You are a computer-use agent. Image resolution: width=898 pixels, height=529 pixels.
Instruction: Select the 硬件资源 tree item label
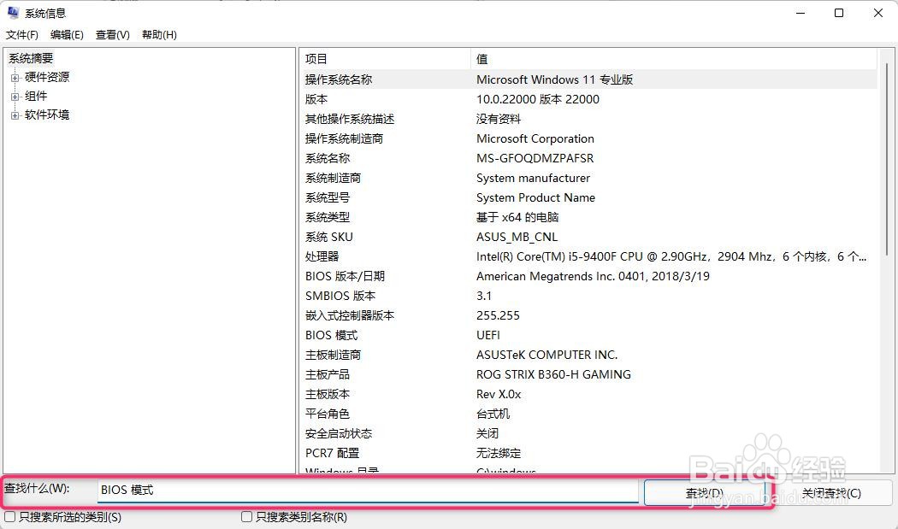[x=47, y=77]
